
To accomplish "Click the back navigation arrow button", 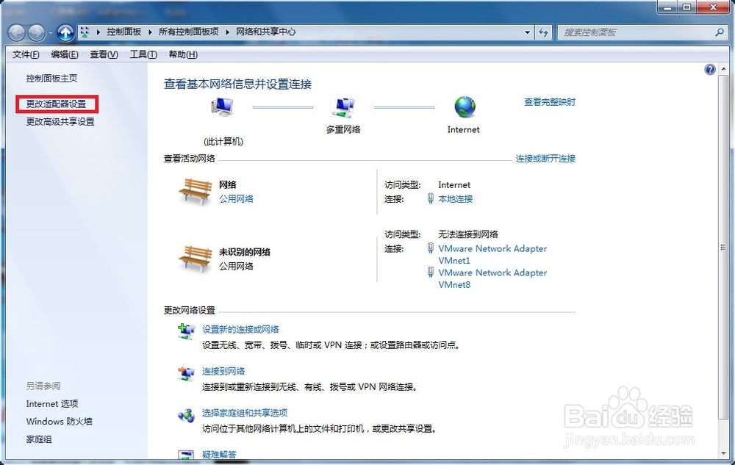I will [15, 32].
